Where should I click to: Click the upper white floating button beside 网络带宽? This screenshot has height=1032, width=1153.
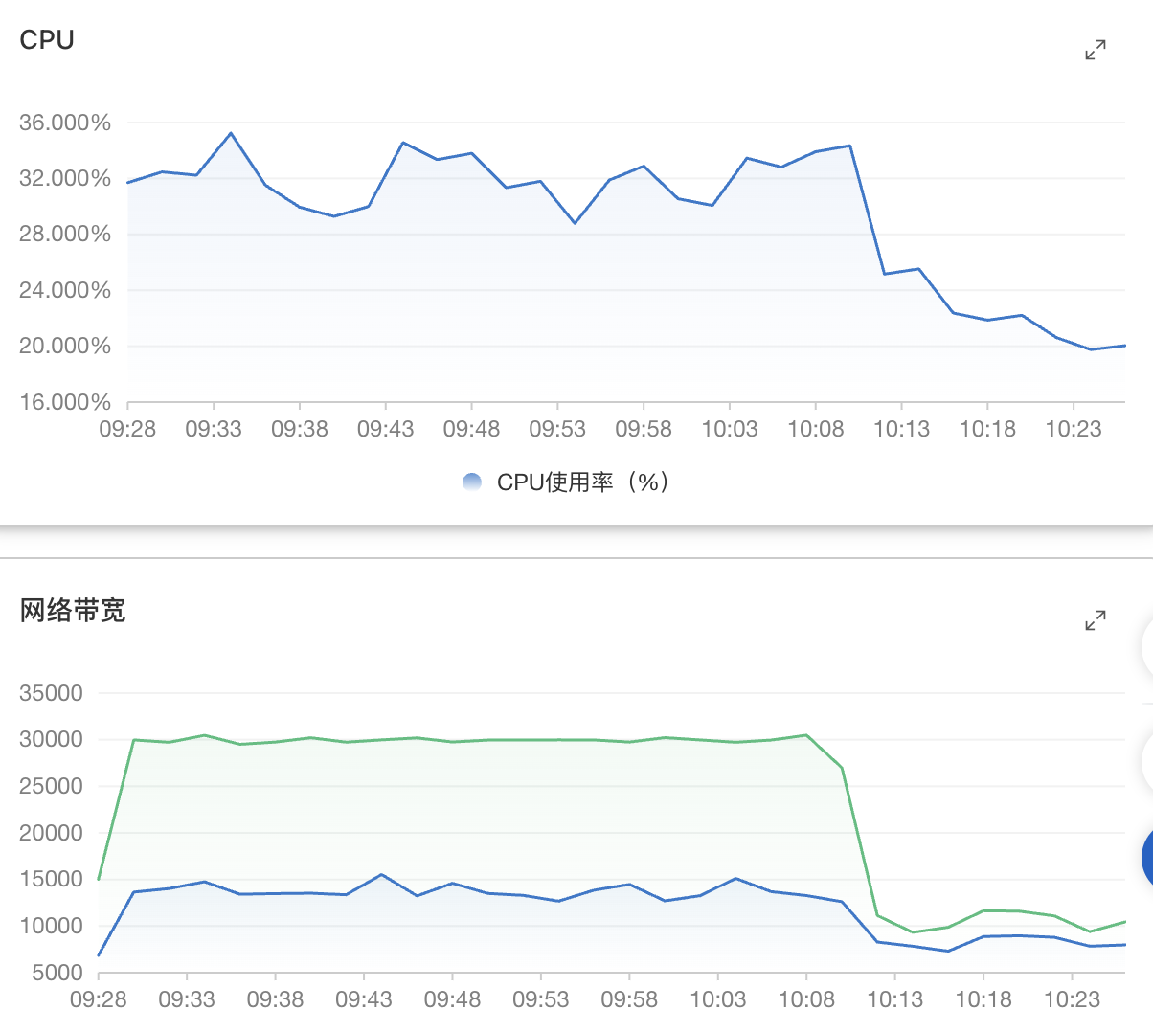click(1147, 648)
